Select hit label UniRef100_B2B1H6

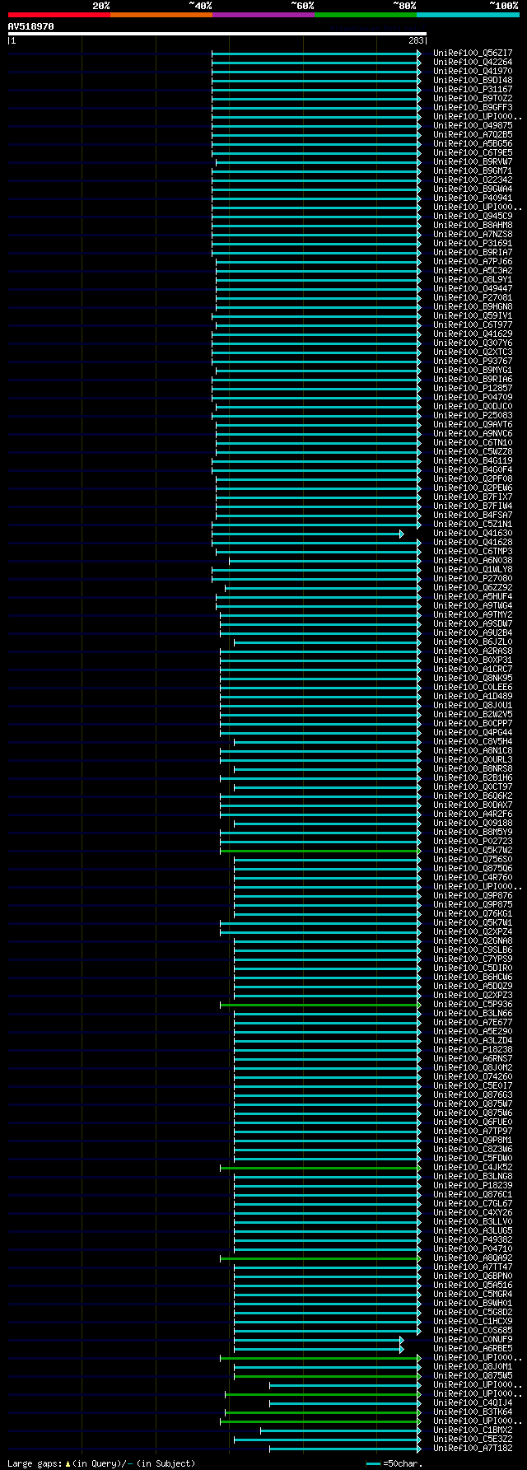coord(473,777)
